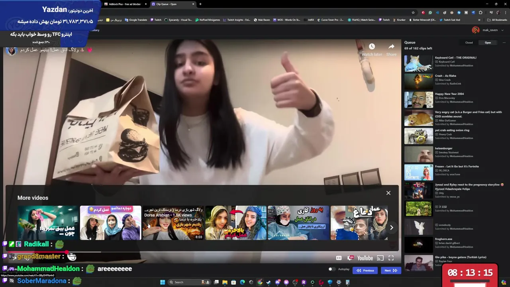The image size is (510, 287).
Task: Switch to Adblock Plus browser tab
Action: click(x=125, y=4)
